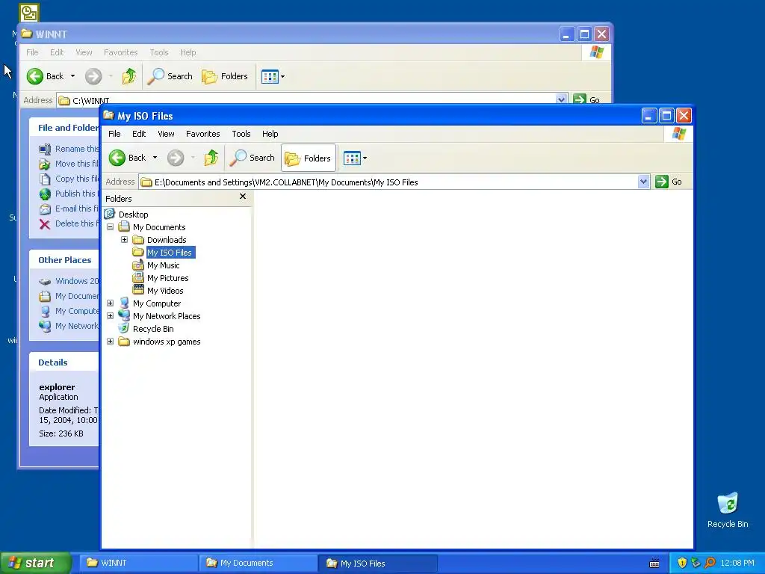
Task: Click Up folder icon in WINNT window
Action: [x=129, y=76]
